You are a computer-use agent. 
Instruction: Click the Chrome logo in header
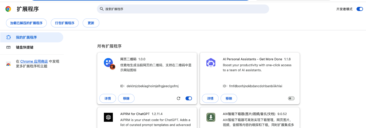(x=8, y=9)
